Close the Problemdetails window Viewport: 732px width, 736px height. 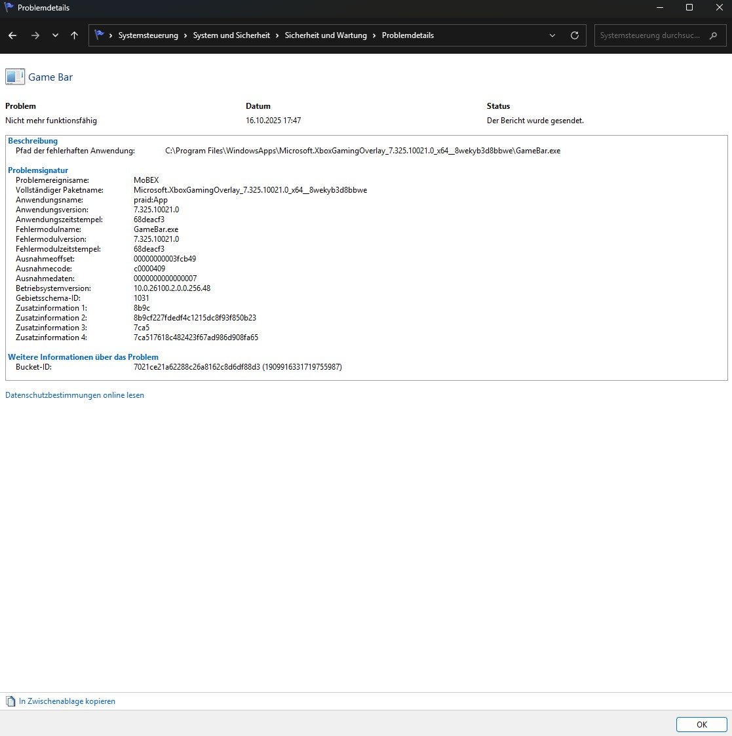(x=720, y=7)
